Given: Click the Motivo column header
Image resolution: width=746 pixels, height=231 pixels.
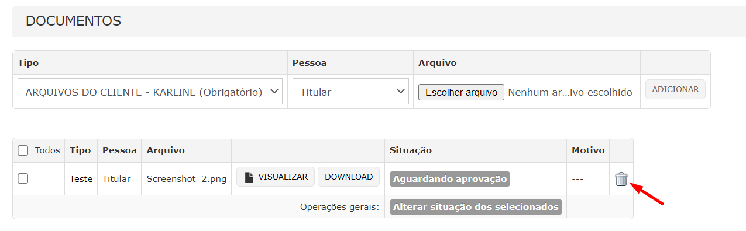Looking at the screenshot, I should point(588,150).
